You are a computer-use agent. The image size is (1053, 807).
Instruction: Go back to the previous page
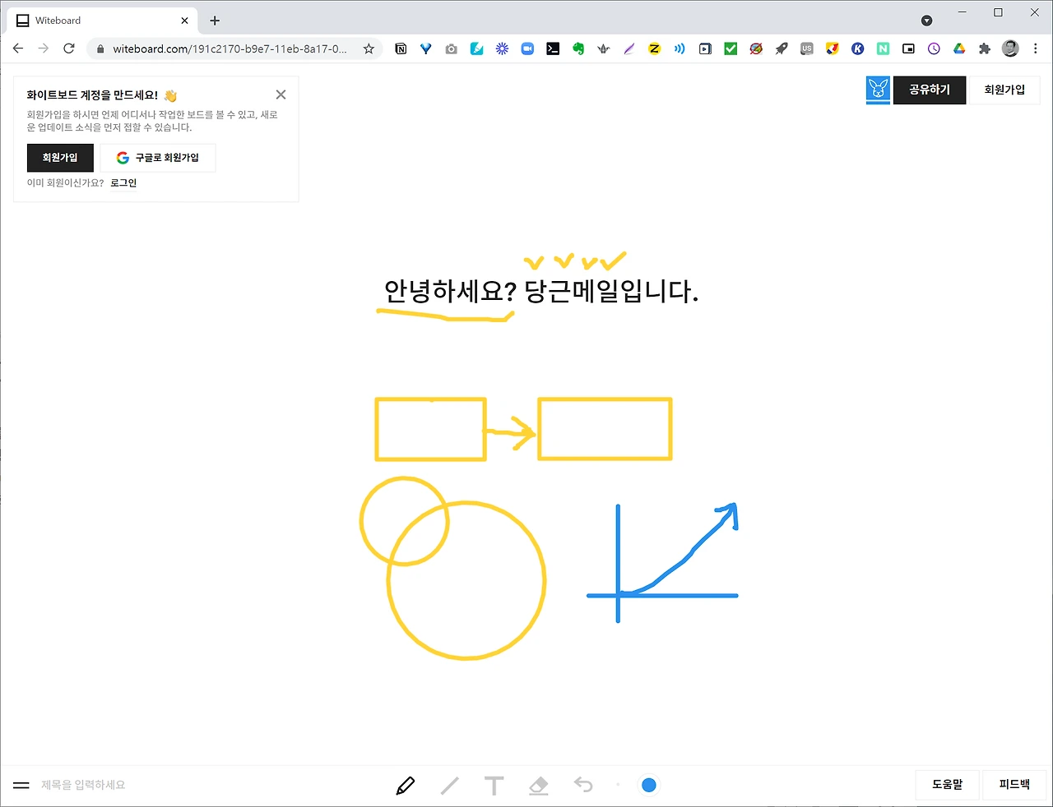(x=18, y=48)
